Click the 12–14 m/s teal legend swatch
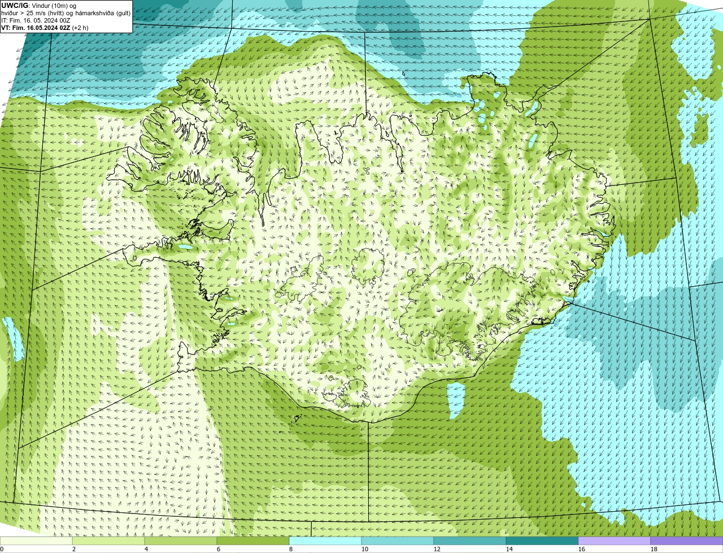Viewport: 723px width, 553px height. click(x=470, y=541)
